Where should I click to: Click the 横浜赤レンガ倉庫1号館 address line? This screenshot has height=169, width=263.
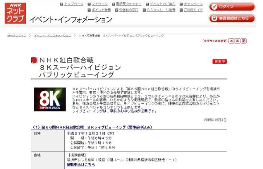(122, 160)
